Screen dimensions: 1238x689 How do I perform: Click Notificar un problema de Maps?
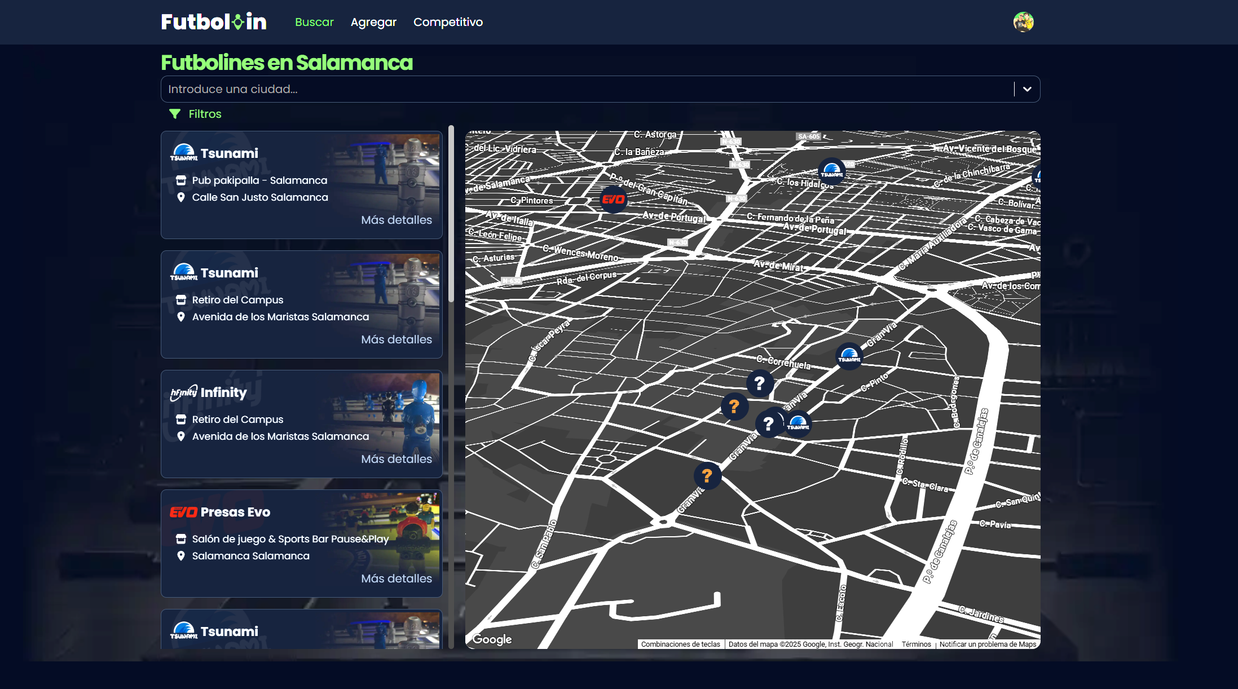coord(988,644)
